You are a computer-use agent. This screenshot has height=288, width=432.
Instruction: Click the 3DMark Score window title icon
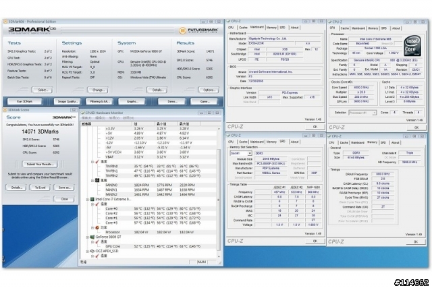[5, 110]
